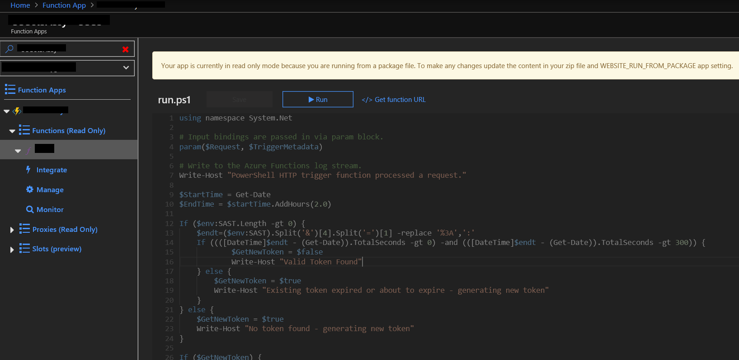
Task: Click the '# Input bindings are passed' comment
Action: point(281,137)
